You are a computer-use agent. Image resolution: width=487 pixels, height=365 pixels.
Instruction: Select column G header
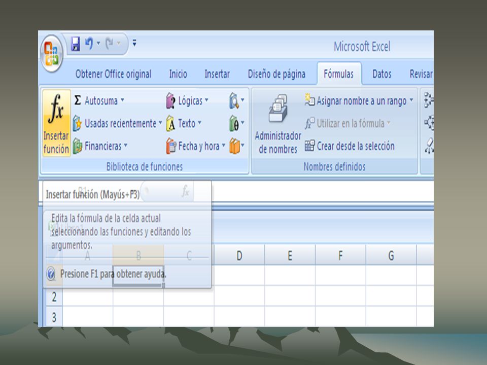[391, 255]
